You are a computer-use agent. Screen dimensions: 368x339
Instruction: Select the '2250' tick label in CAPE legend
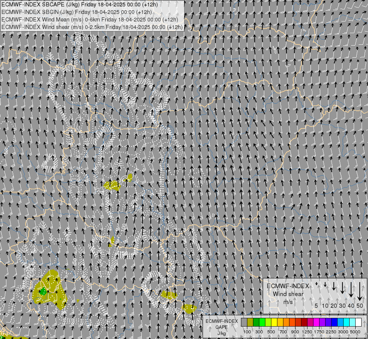331,332
